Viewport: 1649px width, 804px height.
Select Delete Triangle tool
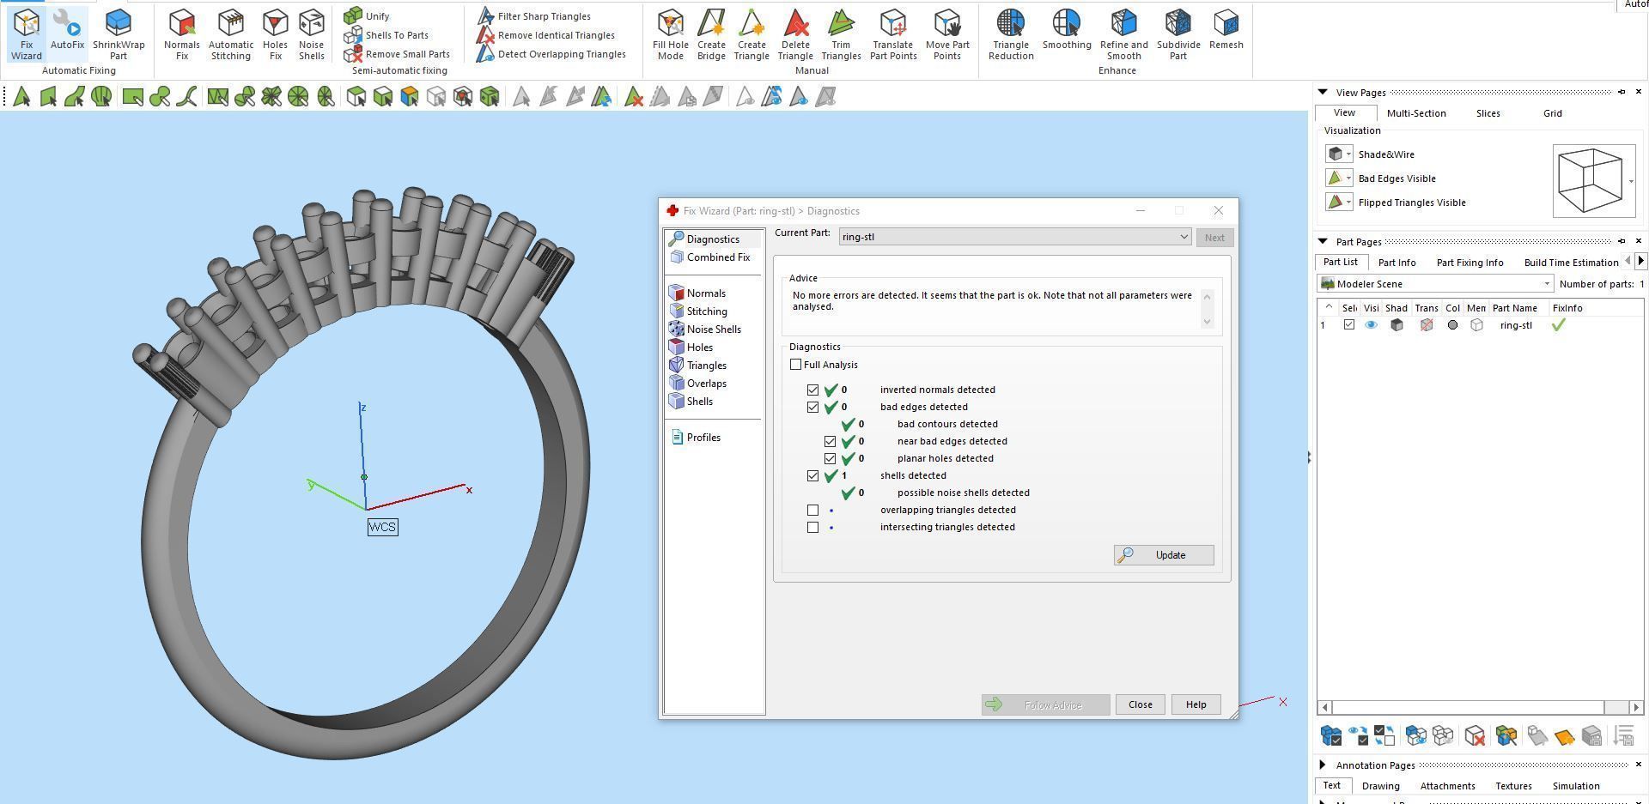point(795,34)
